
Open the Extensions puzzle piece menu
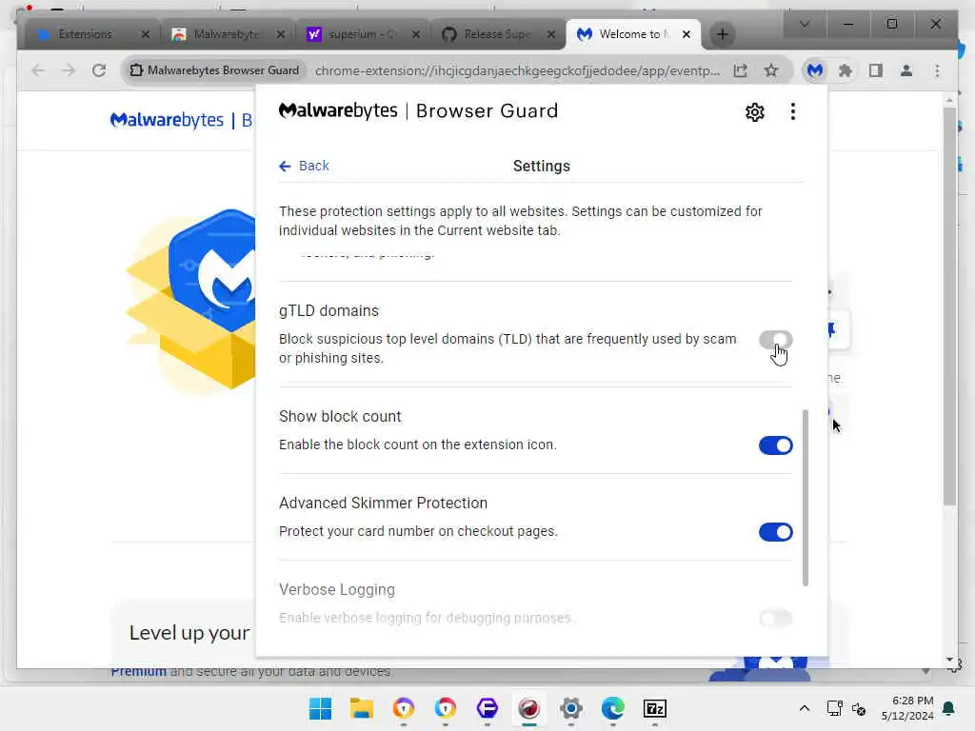pos(846,70)
